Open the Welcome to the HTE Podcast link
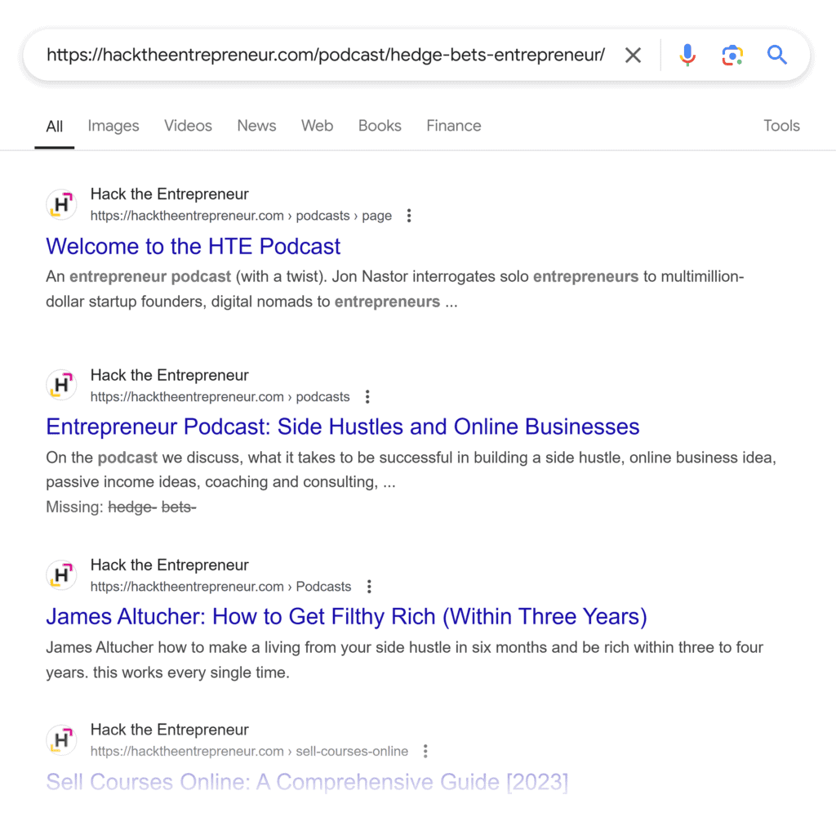Screen dimensions: 836x813 pyautogui.click(x=193, y=246)
